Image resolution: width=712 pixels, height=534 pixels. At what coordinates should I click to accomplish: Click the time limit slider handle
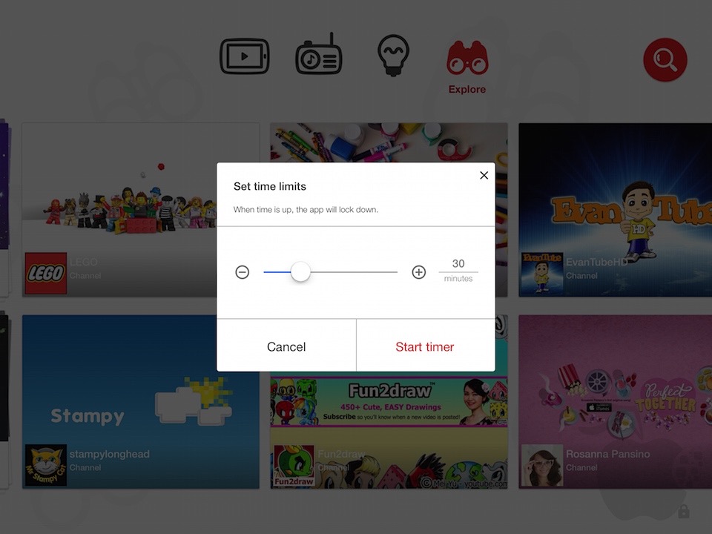coord(300,272)
